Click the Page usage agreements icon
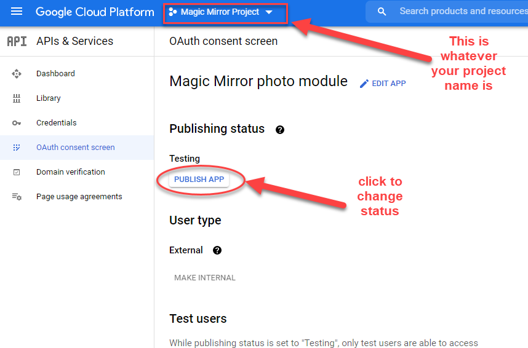Screen dimensions: 528x348 17,197
